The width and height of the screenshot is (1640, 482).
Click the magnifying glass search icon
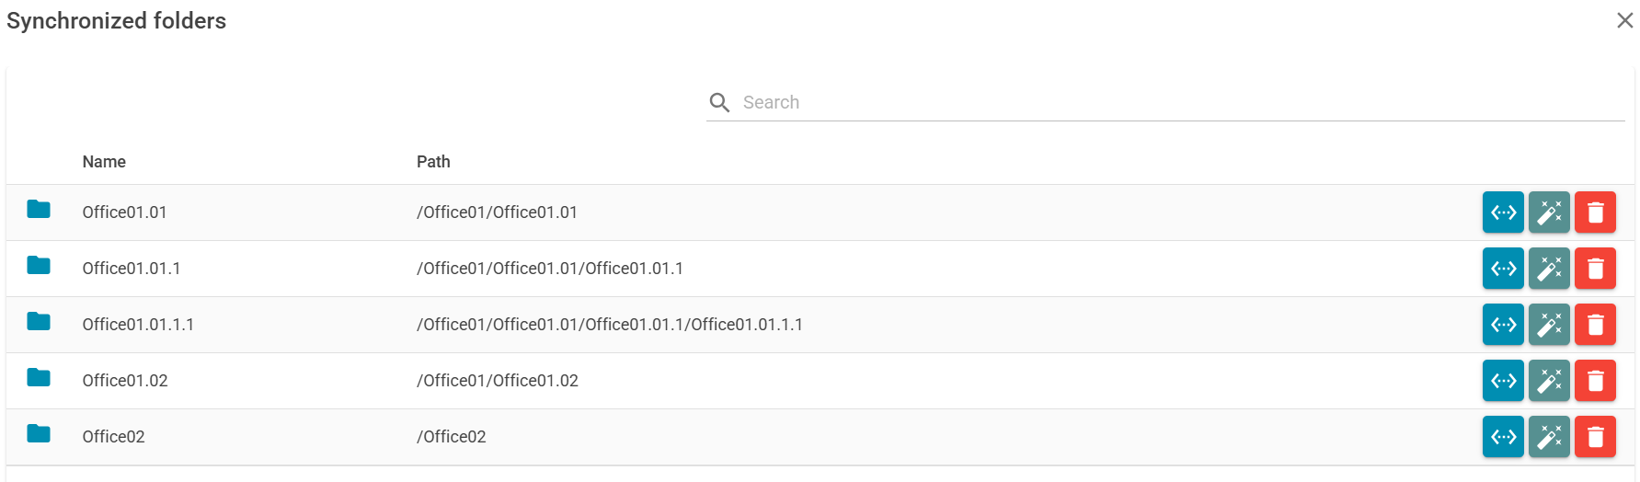(x=719, y=103)
